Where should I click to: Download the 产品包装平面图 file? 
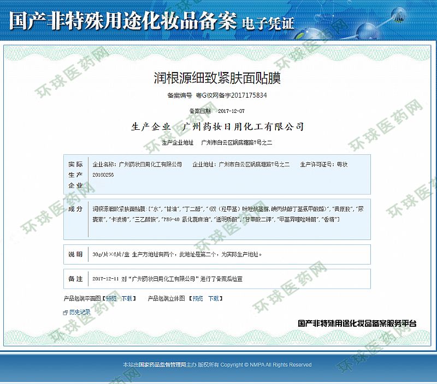126,298
